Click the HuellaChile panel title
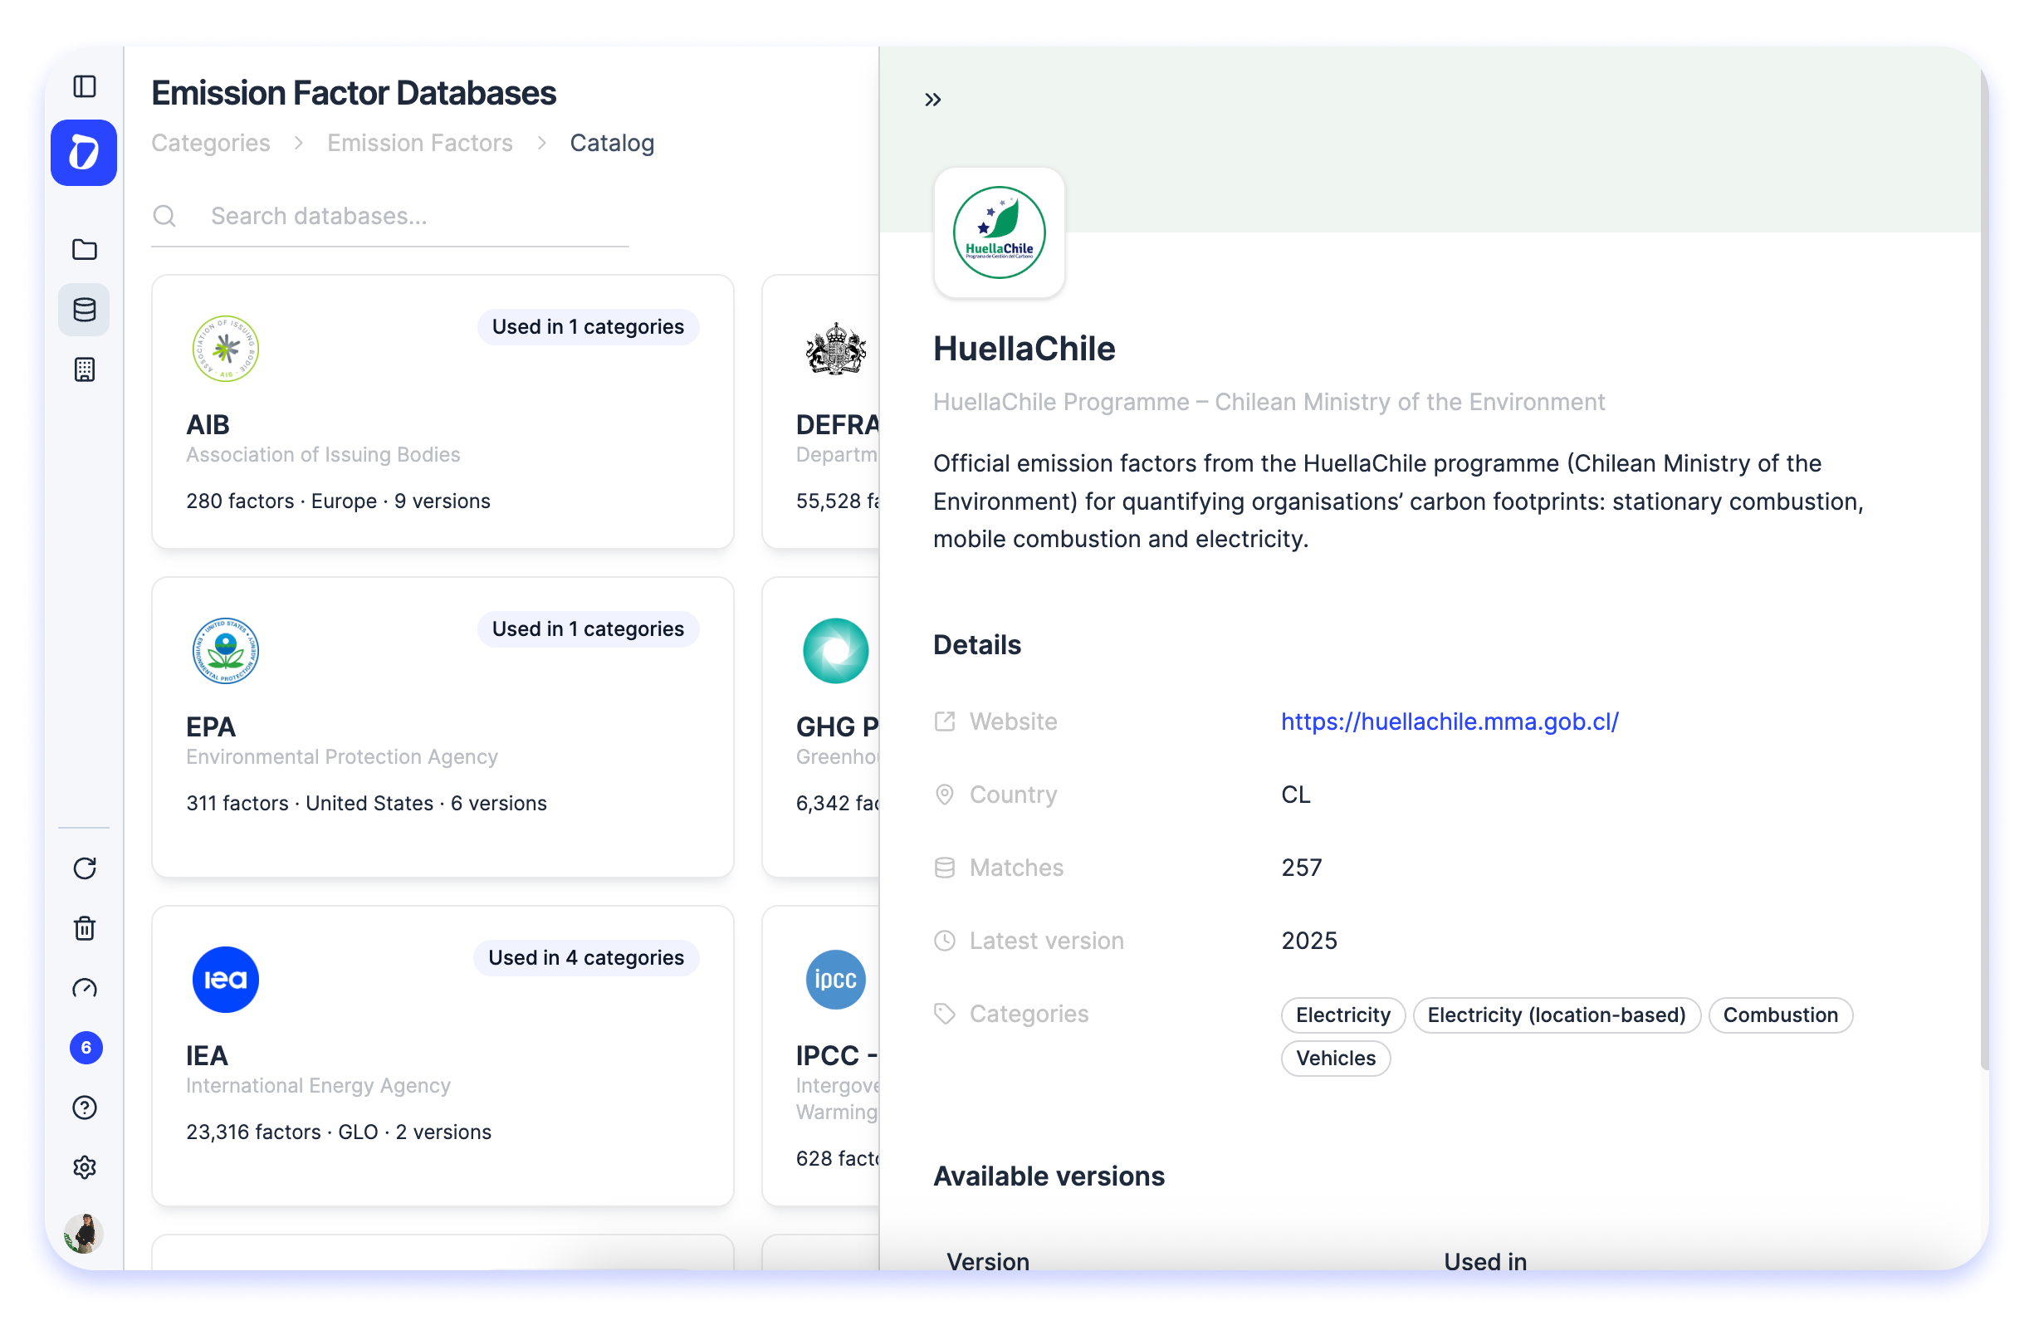The width and height of the screenshot is (2039, 1340). pyautogui.click(x=1024, y=350)
